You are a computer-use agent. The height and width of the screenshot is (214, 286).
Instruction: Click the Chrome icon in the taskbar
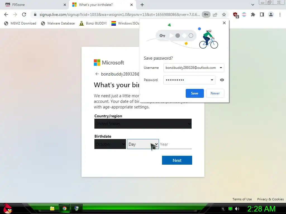click(65, 208)
